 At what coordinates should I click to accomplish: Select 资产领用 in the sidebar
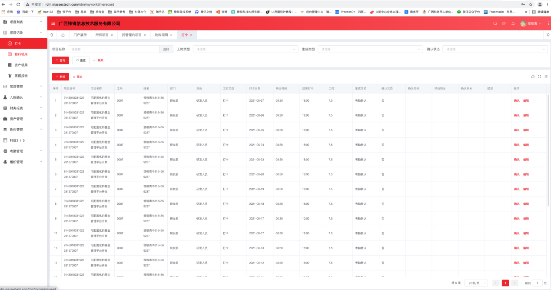coord(23,65)
